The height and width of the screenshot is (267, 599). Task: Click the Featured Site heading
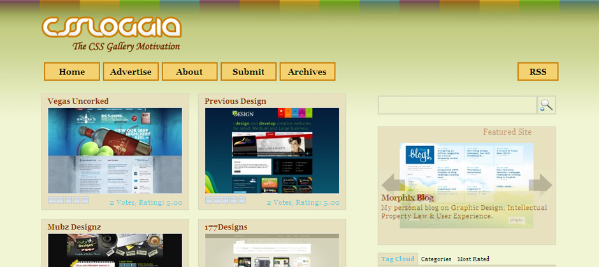pos(507,132)
